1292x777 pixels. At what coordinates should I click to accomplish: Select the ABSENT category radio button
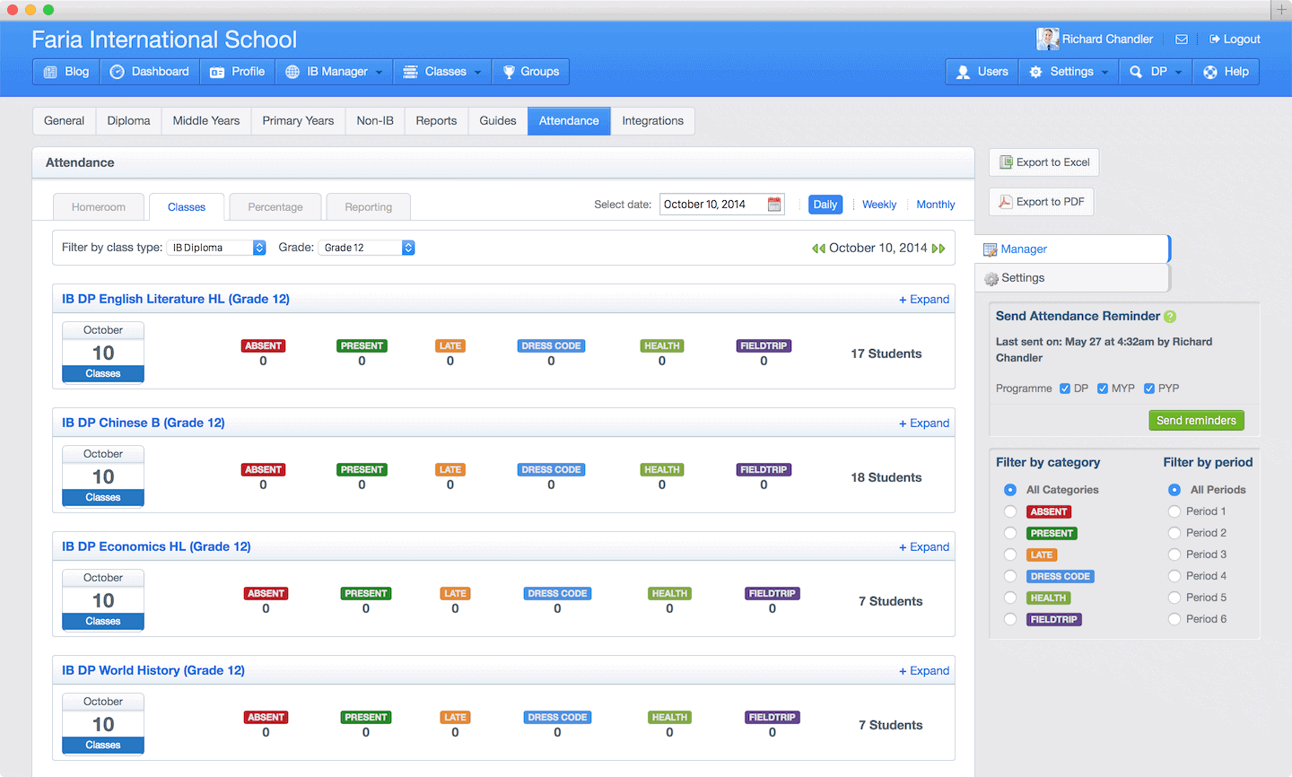(x=1010, y=511)
